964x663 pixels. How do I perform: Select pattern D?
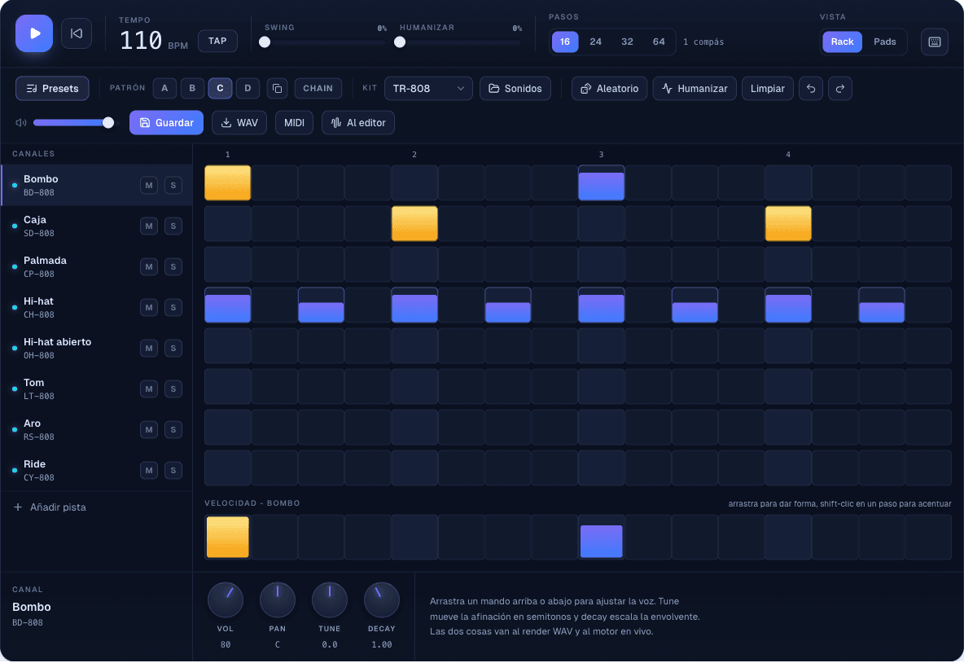[x=248, y=89]
